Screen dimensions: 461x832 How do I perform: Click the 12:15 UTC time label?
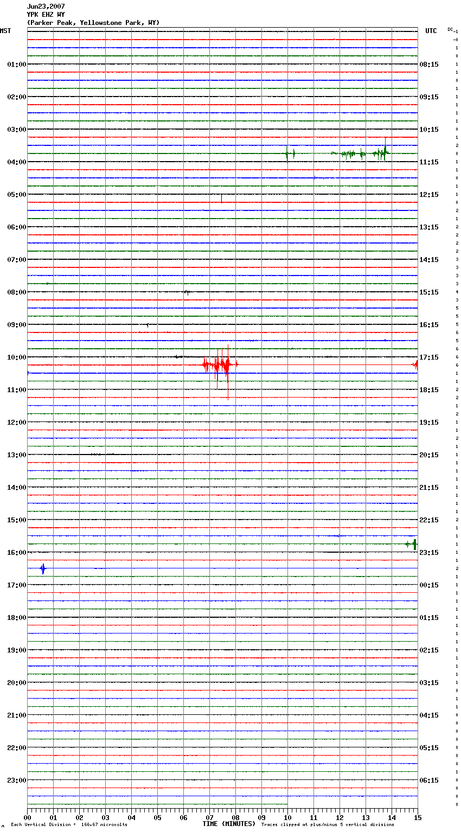coord(429,195)
